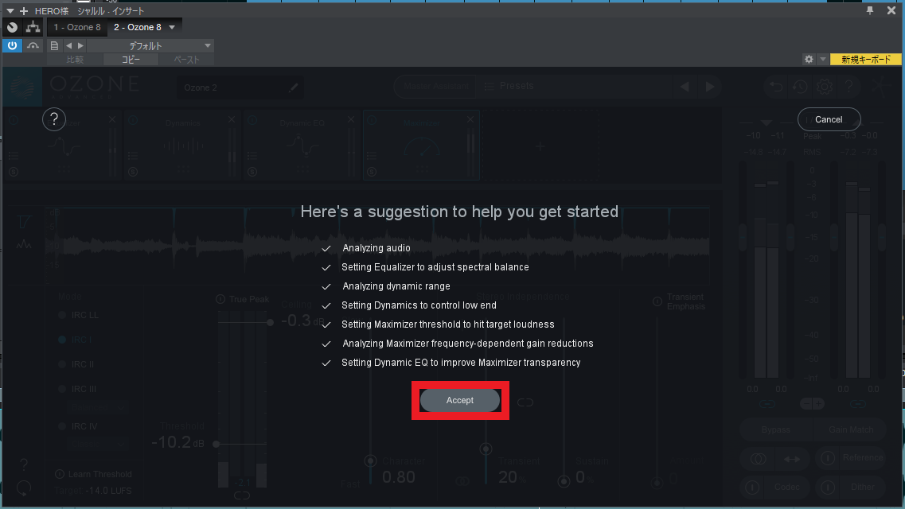Cancel the Master Assistant suggestion

coord(829,119)
